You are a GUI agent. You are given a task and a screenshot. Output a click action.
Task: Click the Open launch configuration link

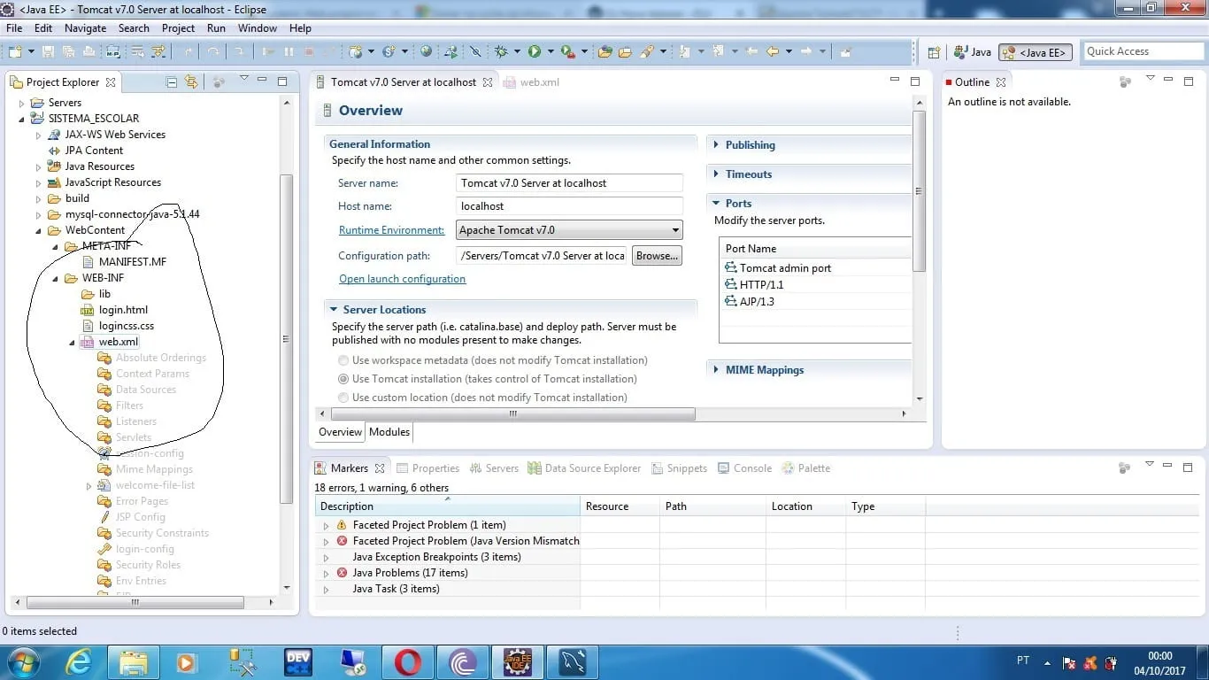coord(402,279)
